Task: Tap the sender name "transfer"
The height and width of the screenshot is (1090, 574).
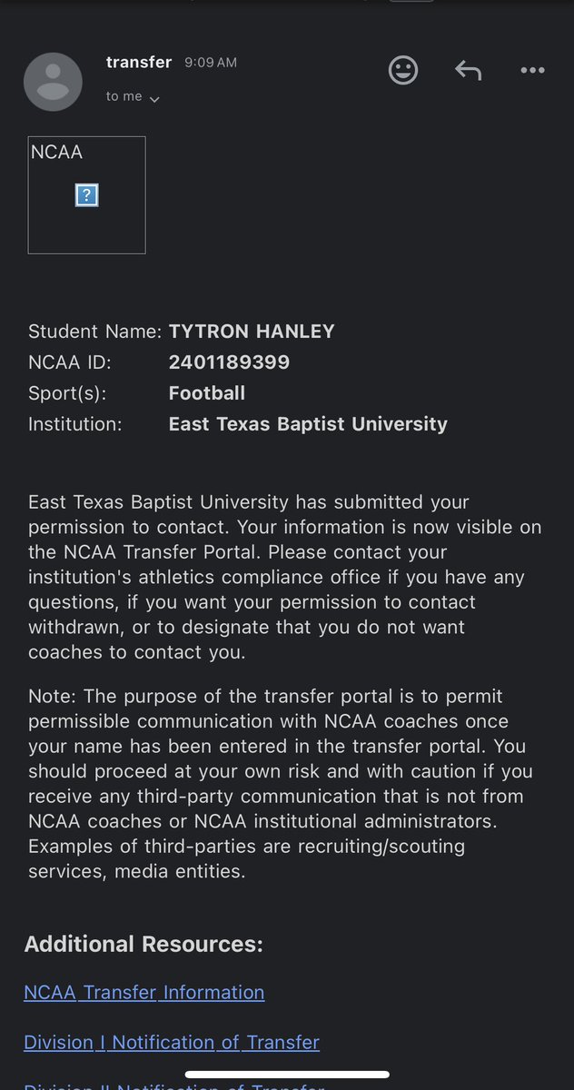Action: [139, 62]
